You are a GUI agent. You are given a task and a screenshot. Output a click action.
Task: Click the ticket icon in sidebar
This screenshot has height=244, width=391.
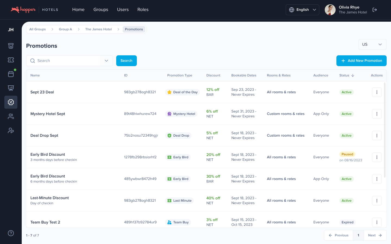point(11,60)
